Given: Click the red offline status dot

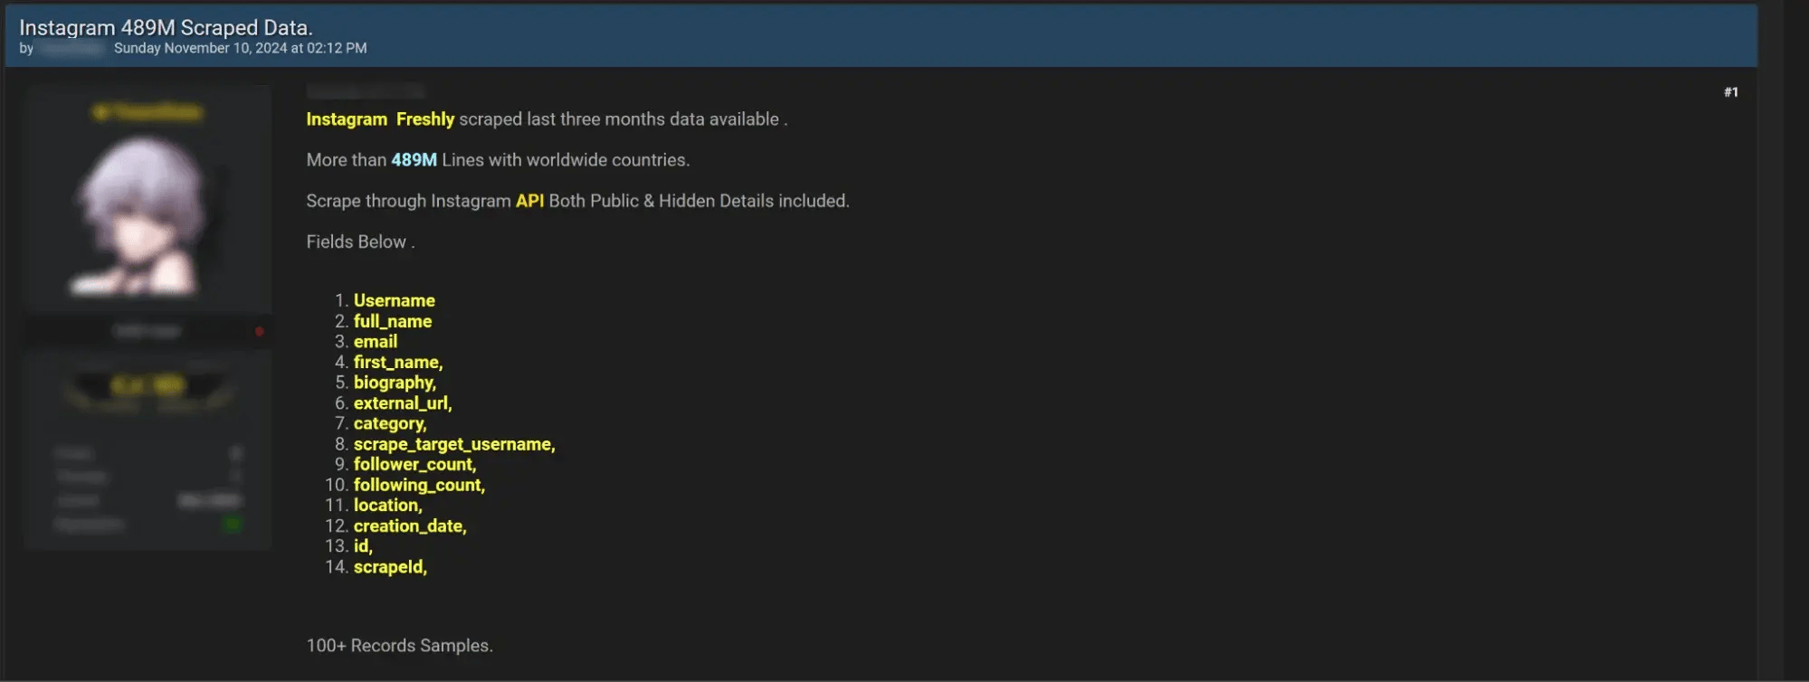Looking at the screenshot, I should [x=260, y=332].
